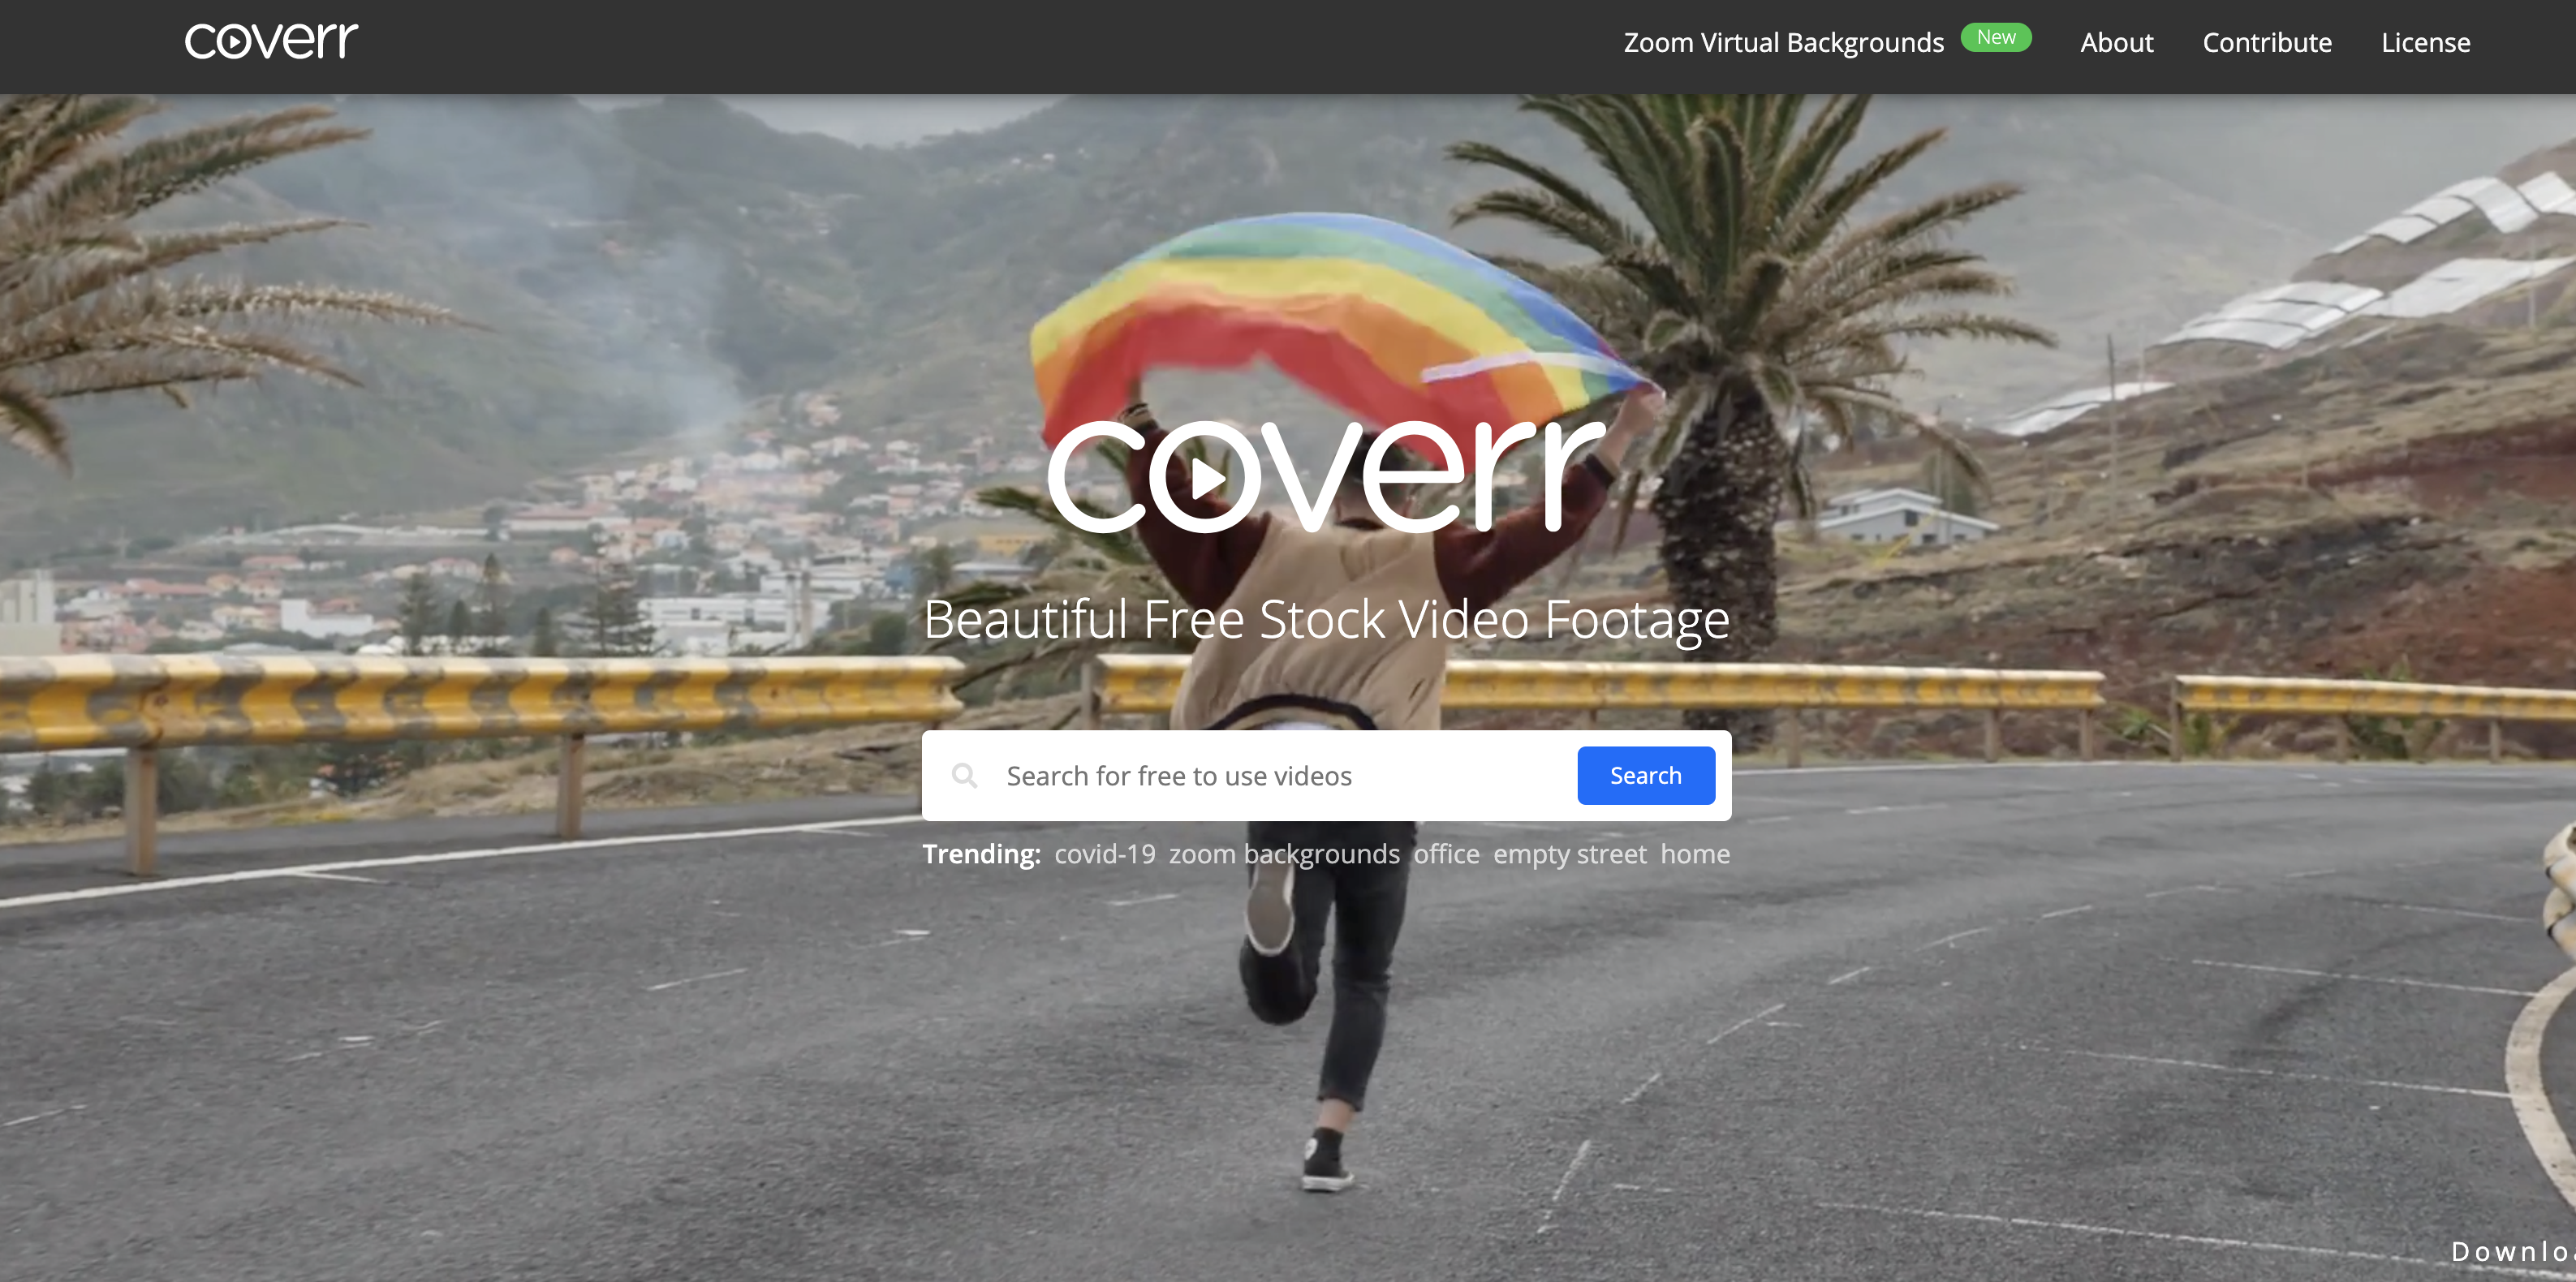This screenshot has width=2576, height=1282.
Task: Click the Trending label
Action: coord(981,854)
